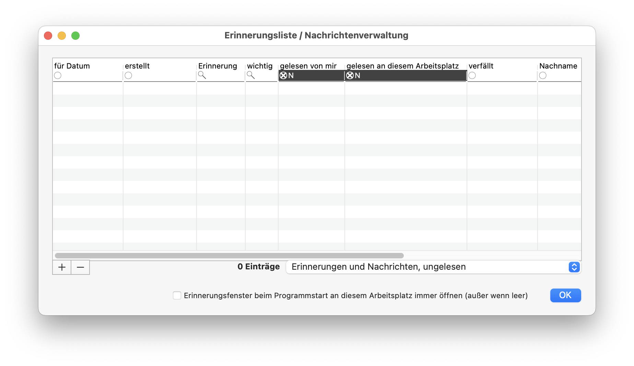Click the Nachname column header

tap(558, 66)
